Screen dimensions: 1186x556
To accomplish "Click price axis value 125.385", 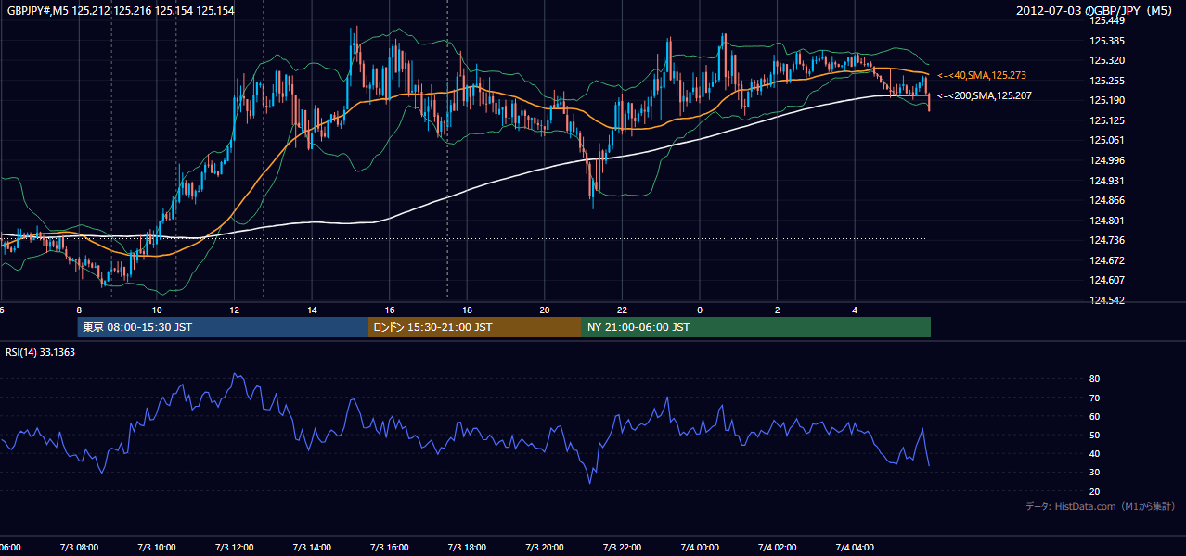I will (x=1107, y=41).
